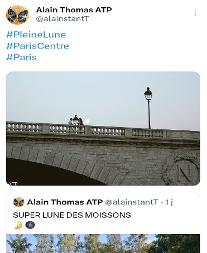Open the butterfly profile avatar
The image size is (207, 253).
[17, 15]
